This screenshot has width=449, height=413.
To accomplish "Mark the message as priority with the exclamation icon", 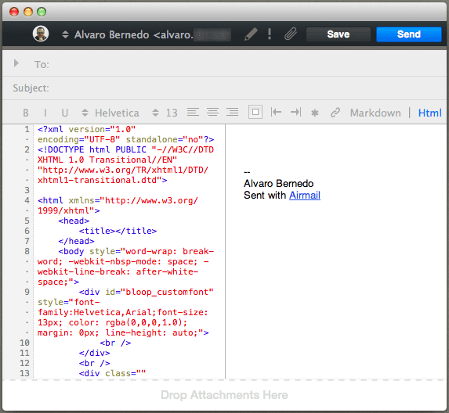I will (270, 34).
